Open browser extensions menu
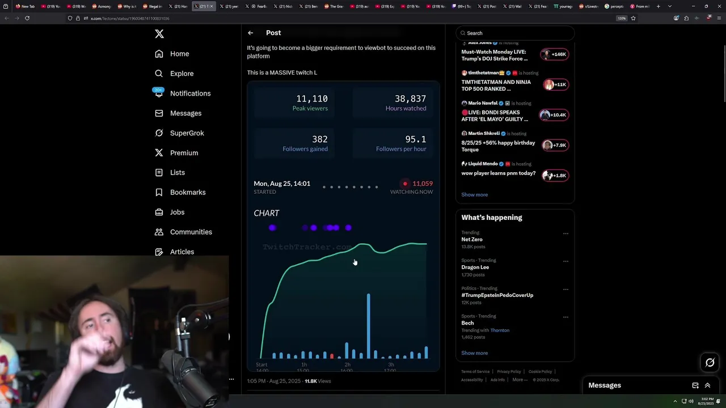The image size is (726, 408). (686, 18)
